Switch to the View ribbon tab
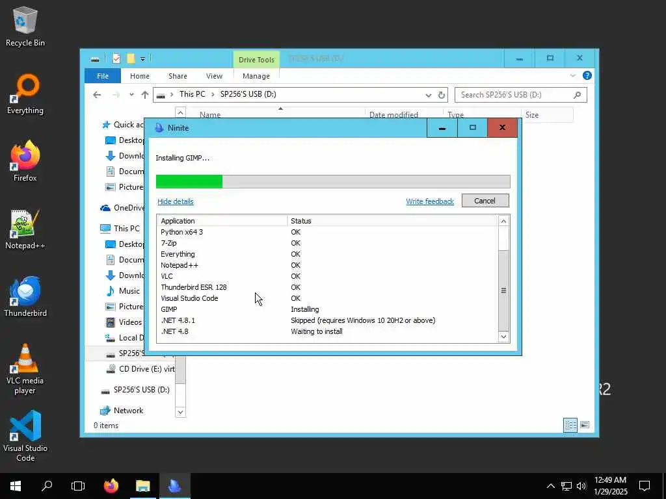 pyautogui.click(x=214, y=76)
